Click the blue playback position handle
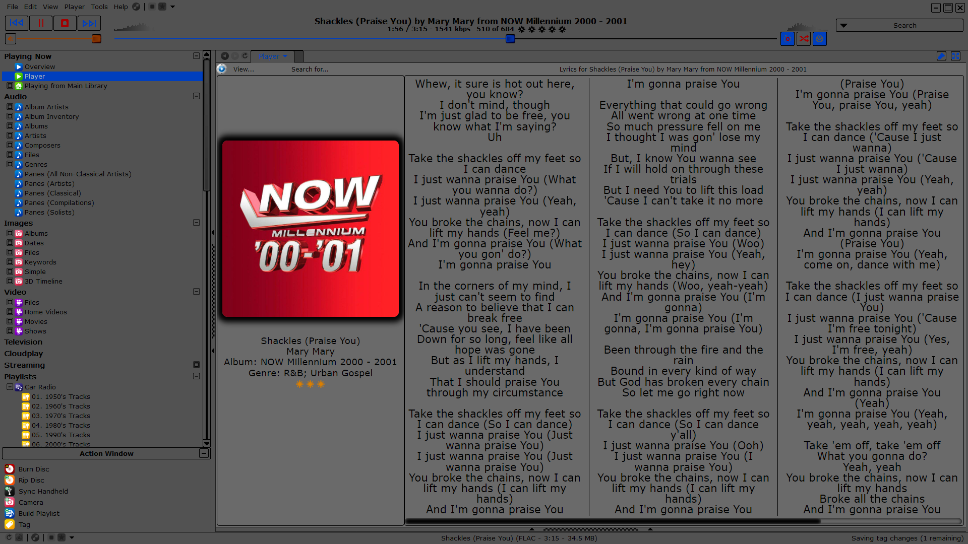The image size is (968, 544). click(x=510, y=39)
